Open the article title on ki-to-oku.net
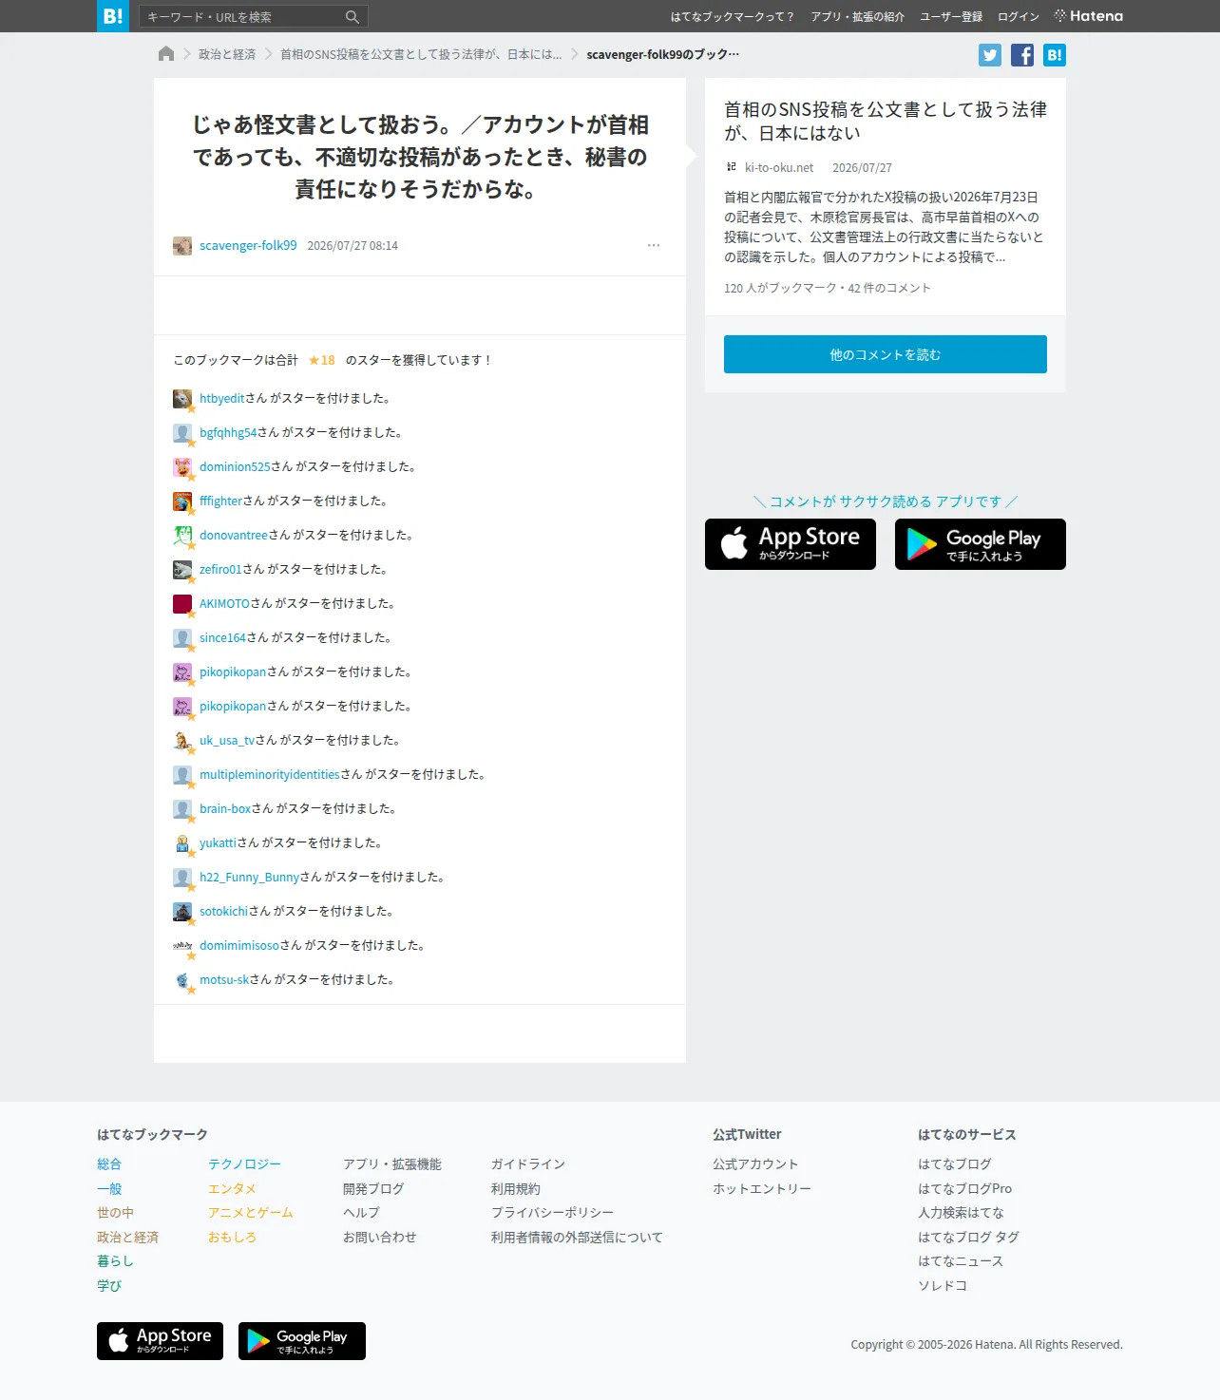The width and height of the screenshot is (1220, 1400). [x=886, y=122]
